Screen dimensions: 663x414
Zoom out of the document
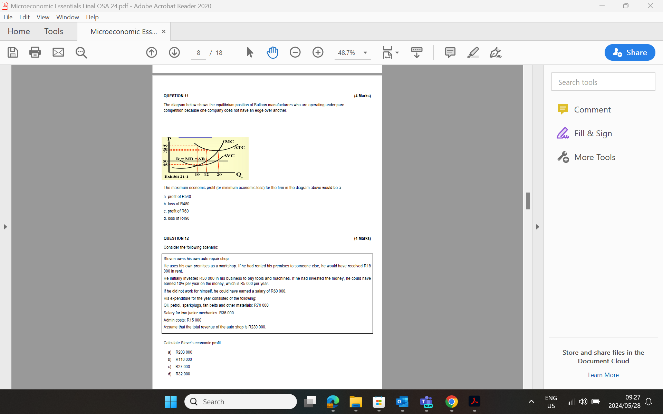coord(295,52)
